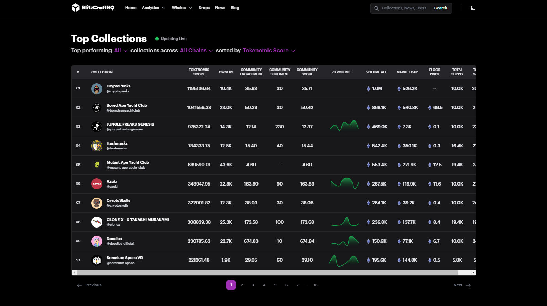Click the Doodles avatar icon
The height and width of the screenshot is (306, 547).
click(97, 241)
